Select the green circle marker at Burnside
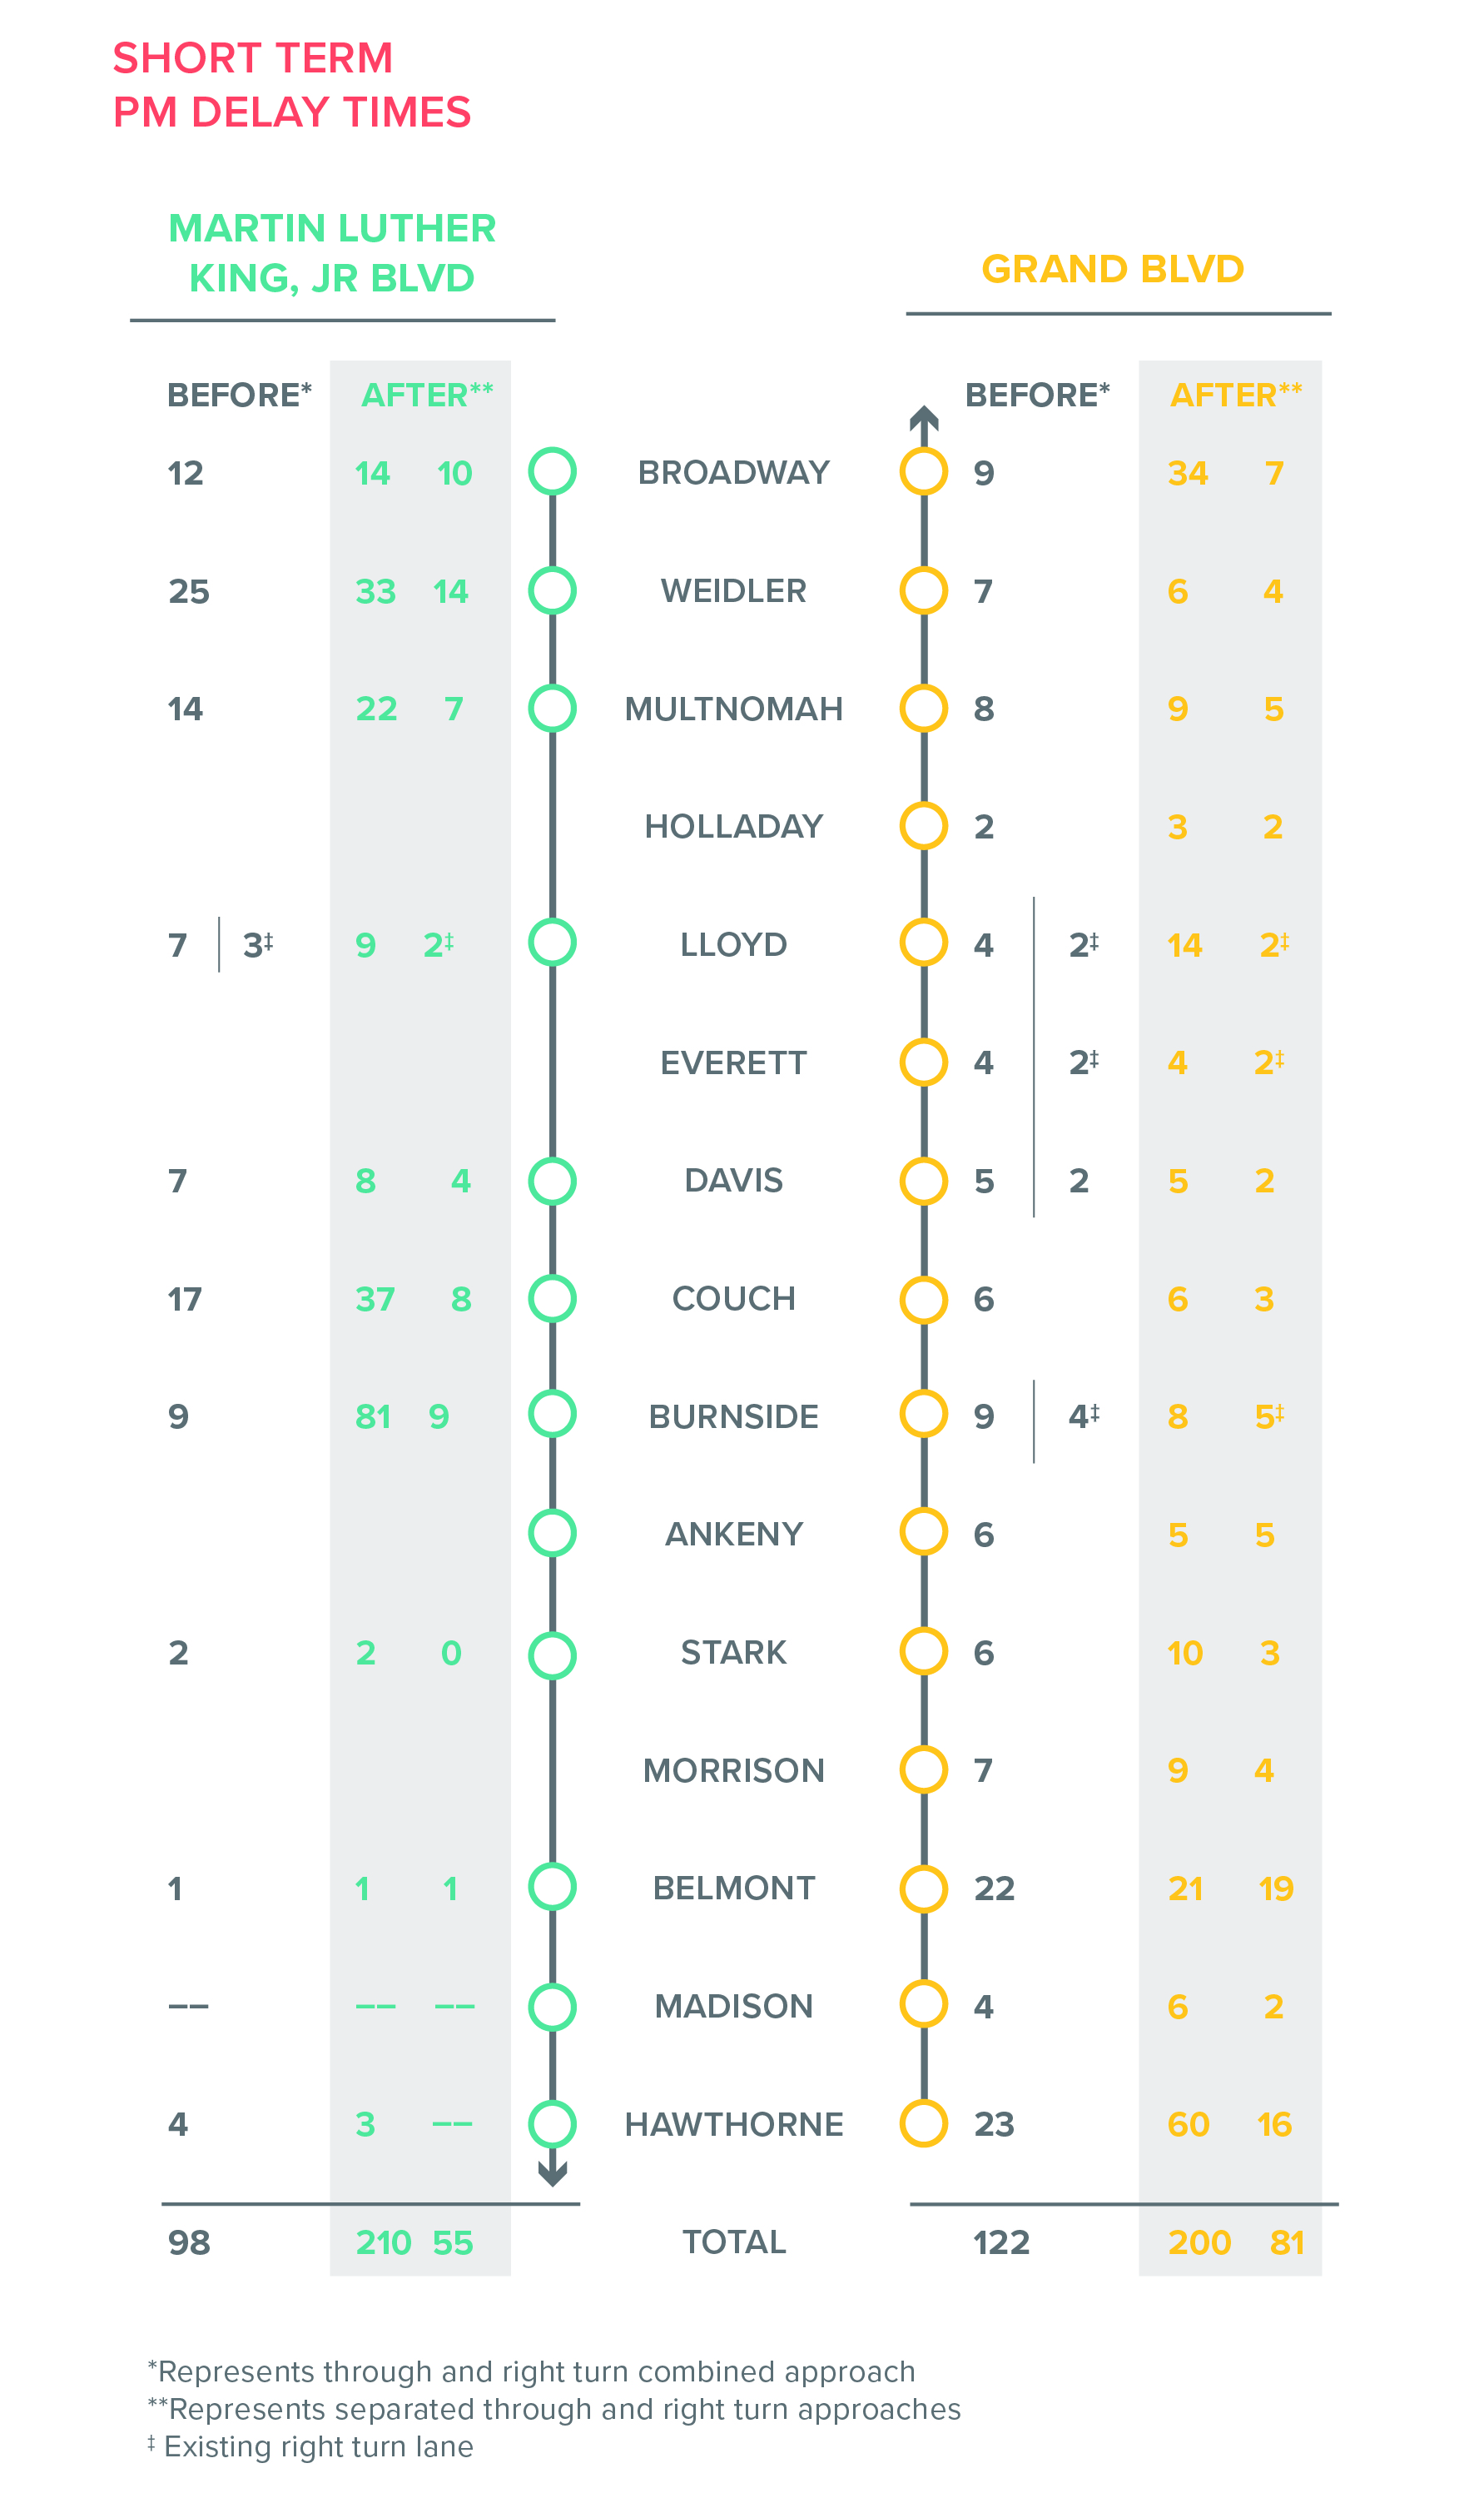 [552, 1414]
